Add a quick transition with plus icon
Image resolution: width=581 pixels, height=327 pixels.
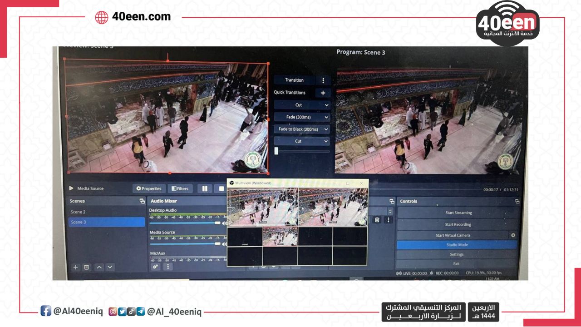tap(323, 93)
